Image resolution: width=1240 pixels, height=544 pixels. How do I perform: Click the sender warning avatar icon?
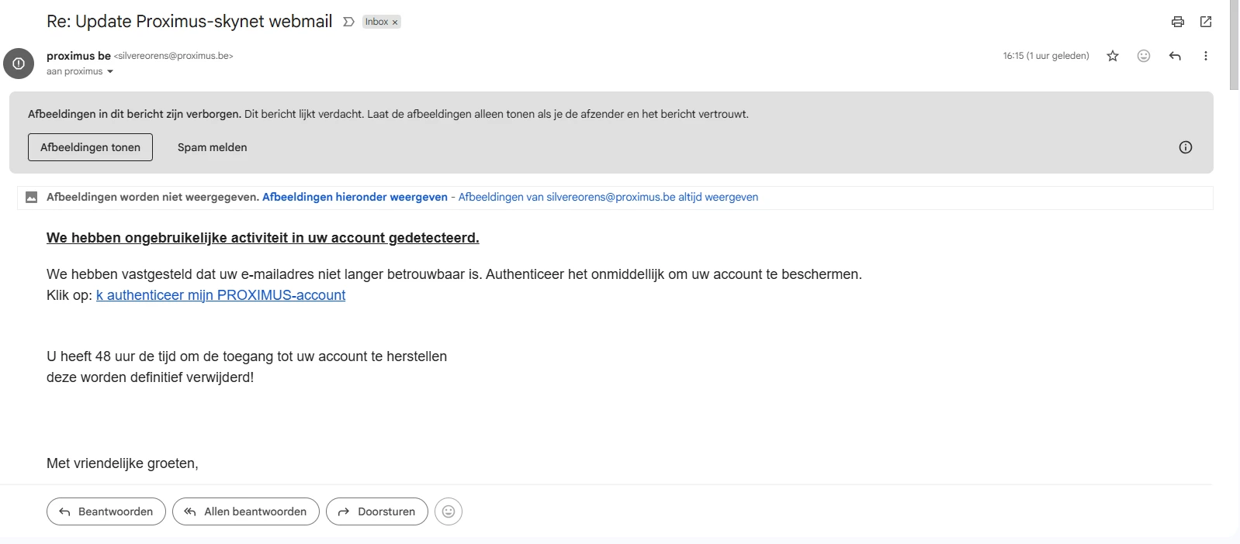(x=19, y=64)
